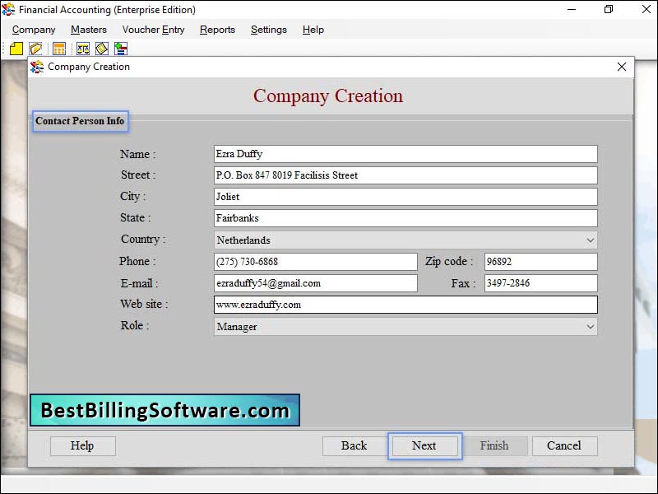
Task: Open the Voucher Entry menu
Action: coord(153,30)
